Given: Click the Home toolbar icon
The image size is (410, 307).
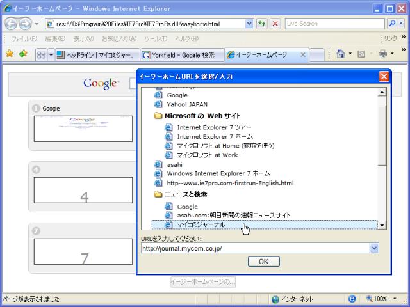Looking at the screenshot, I should 341,54.
